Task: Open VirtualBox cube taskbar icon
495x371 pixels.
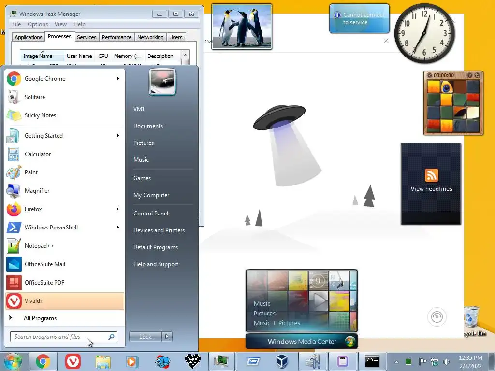Action: pyautogui.click(x=282, y=361)
